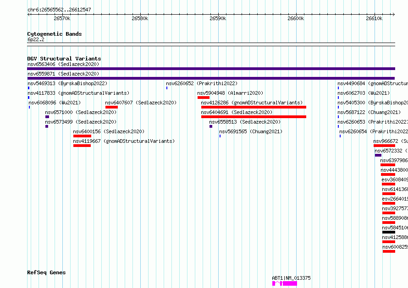Select nsv6558513 (Sedlazeck2020) label

(x=245, y=122)
